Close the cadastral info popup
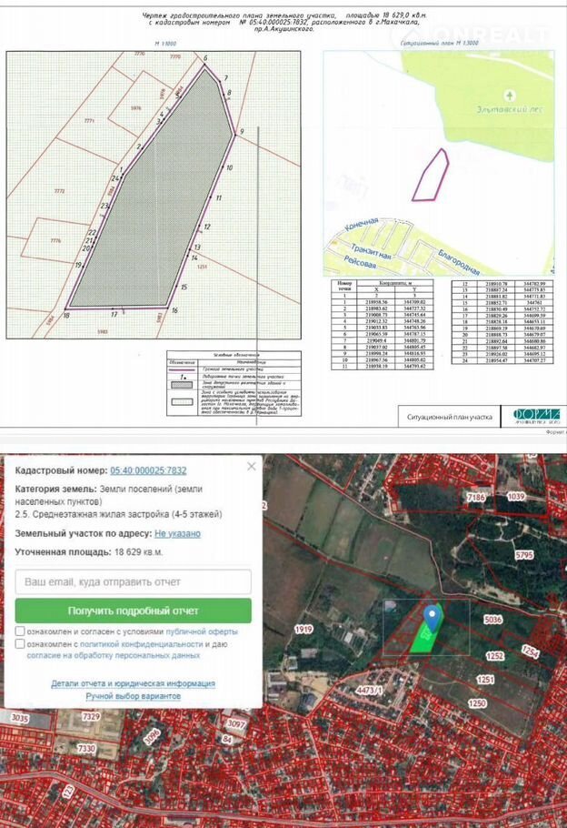The width and height of the screenshot is (567, 828). tap(252, 466)
